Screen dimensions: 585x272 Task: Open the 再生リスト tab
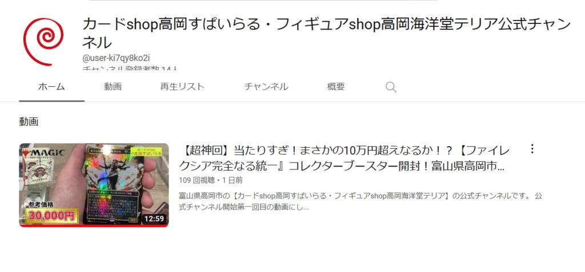182,87
